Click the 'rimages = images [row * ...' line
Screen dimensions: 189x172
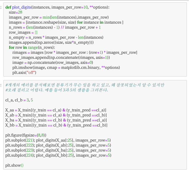(x=75, y=53)
